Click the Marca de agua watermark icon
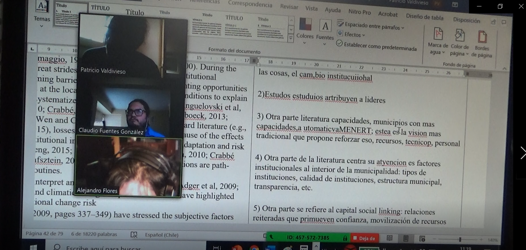The width and height of the screenshot is (526, 250). coord(438,34)
